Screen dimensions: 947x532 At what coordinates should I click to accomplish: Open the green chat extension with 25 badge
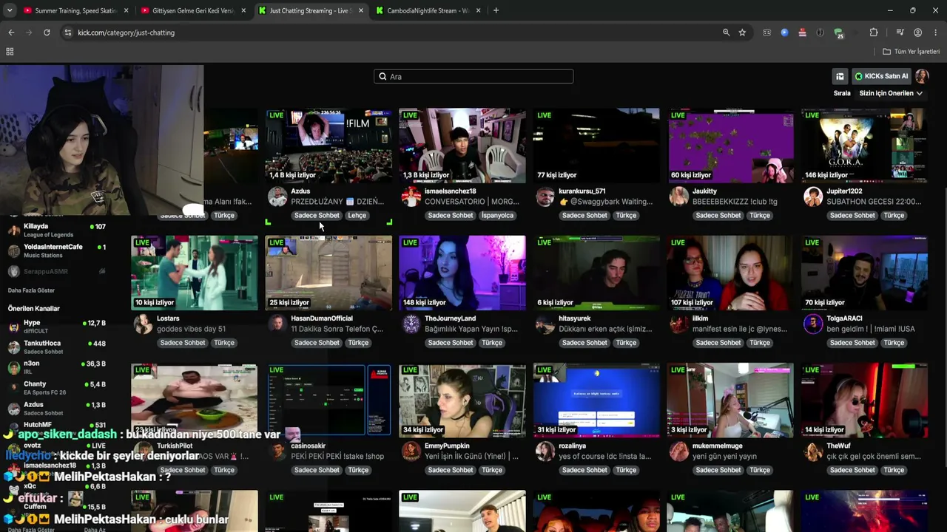point(838,33)
